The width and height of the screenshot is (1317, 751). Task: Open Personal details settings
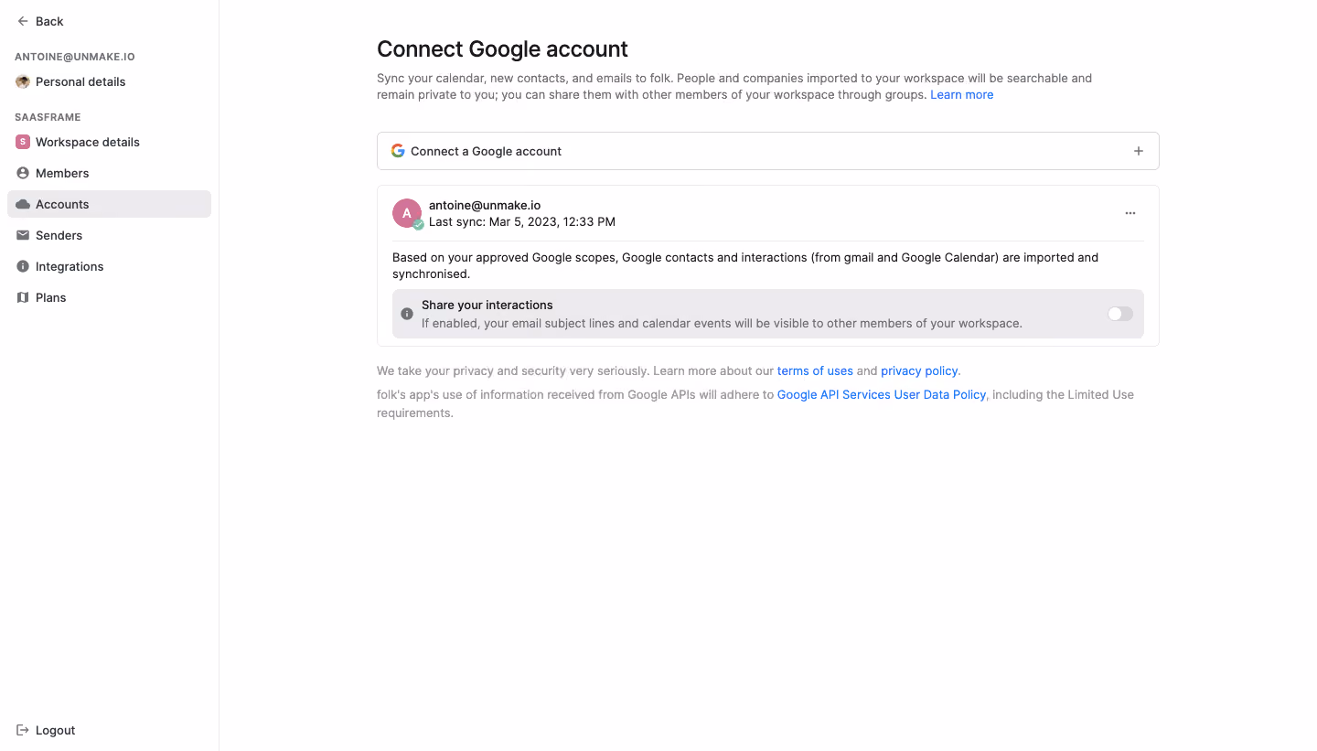coord(109,81)
